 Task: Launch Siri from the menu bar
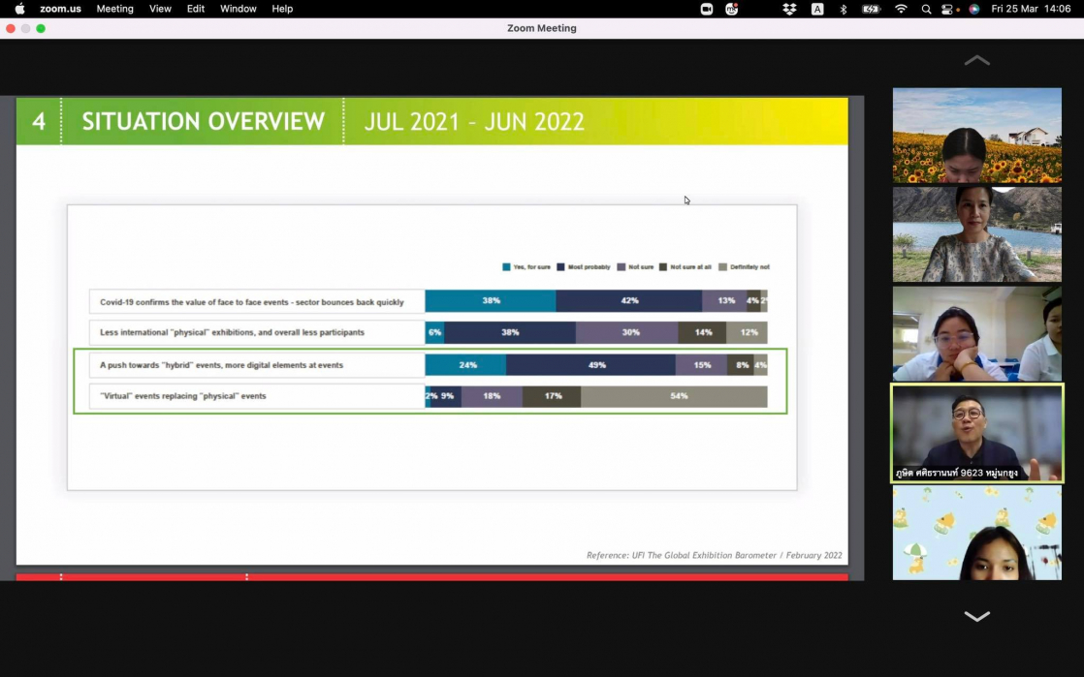(973, 9)
